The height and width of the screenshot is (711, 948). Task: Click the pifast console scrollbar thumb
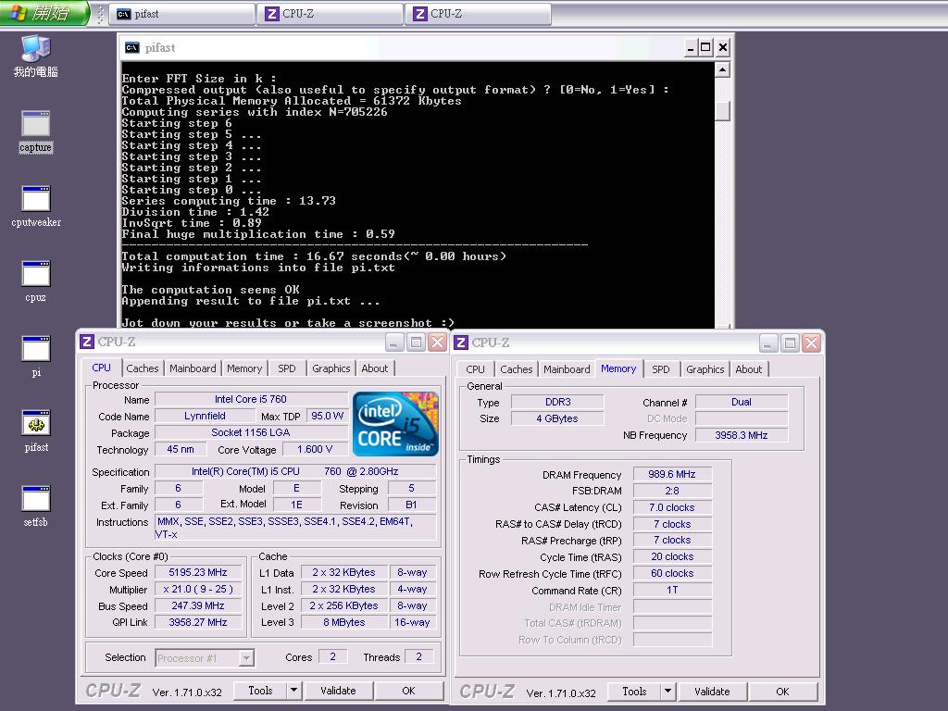pos(722,111)
